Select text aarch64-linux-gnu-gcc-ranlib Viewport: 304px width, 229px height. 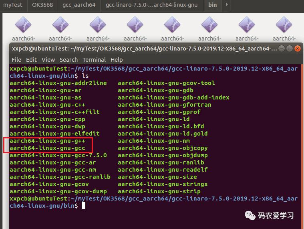tap(60, 177)
